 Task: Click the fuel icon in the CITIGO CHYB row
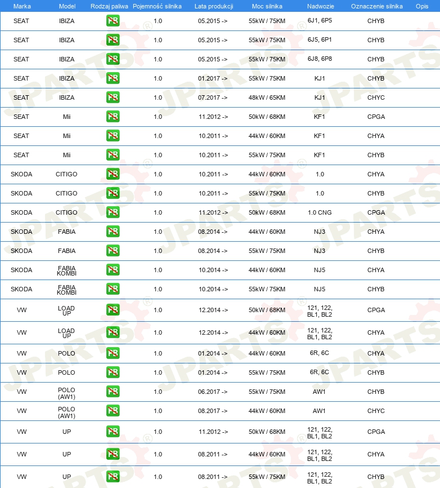113,193
